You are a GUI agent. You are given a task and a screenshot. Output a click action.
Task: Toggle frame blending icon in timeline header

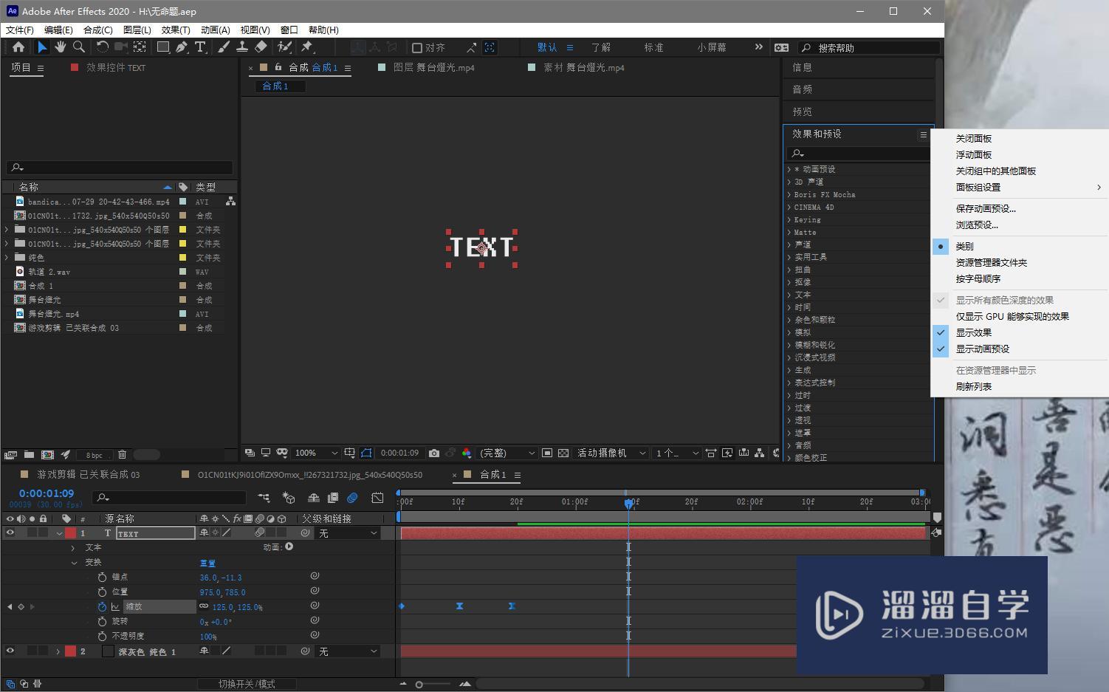[333, 498]
